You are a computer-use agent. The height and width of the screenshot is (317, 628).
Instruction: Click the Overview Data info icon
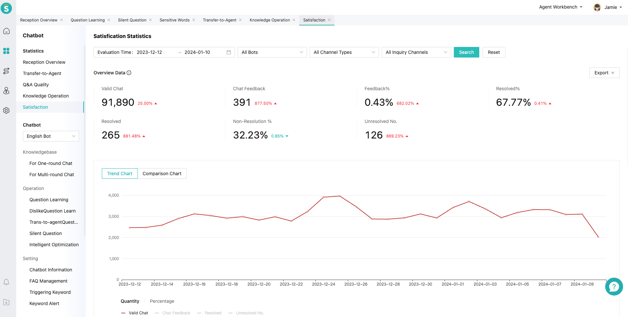tap(129, 73)
